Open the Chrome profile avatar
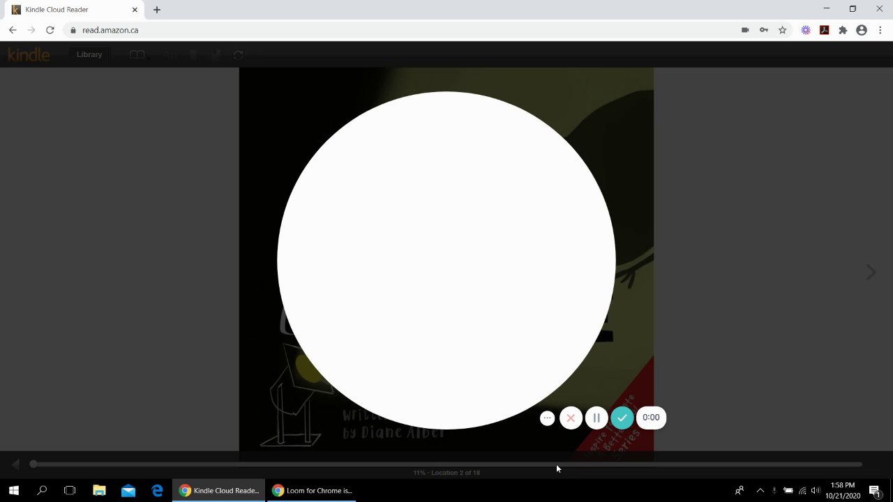 click(862, 30)
